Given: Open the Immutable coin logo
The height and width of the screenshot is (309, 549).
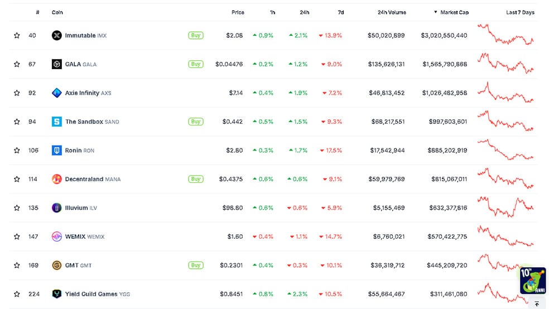Looking at the screenshot, I should 57,35.
